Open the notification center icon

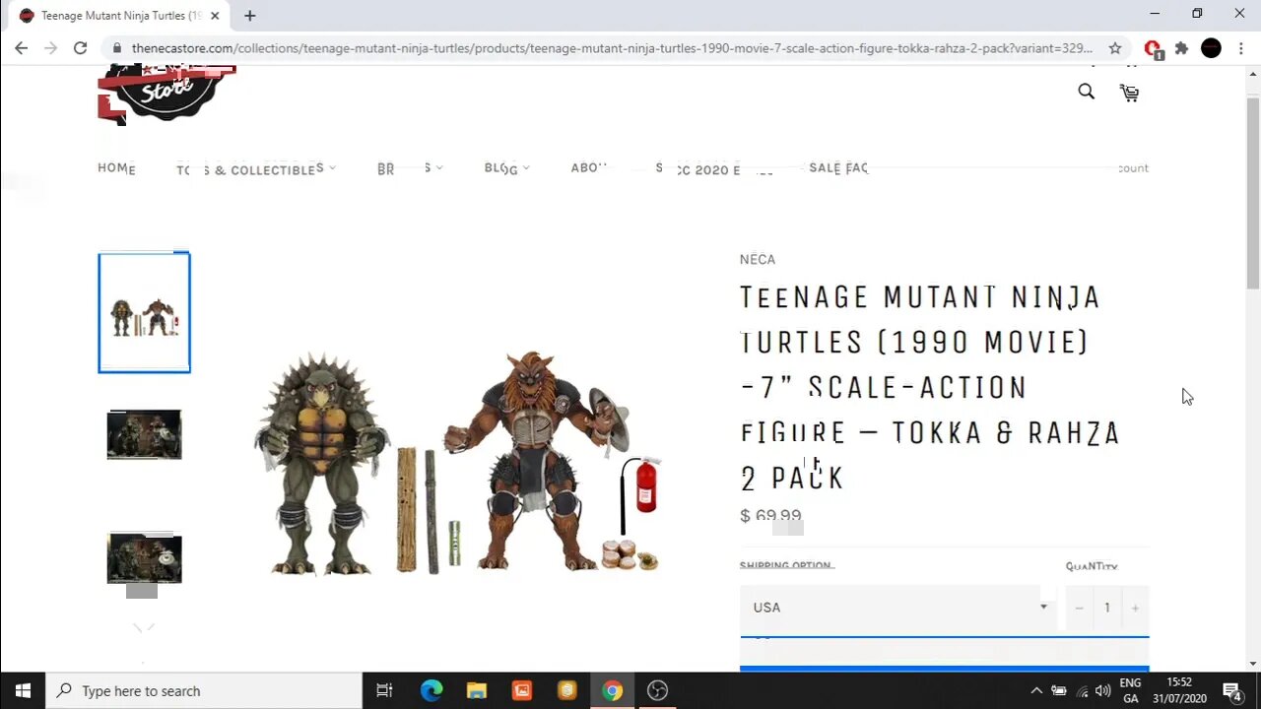click(x=1231, y=690)
